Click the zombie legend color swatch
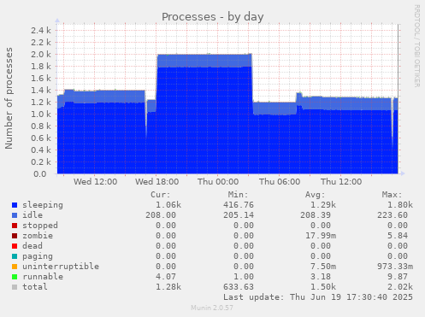 pos(15,236)
